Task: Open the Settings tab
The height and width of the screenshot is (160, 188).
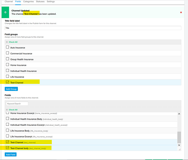Action: pos(51,1)
